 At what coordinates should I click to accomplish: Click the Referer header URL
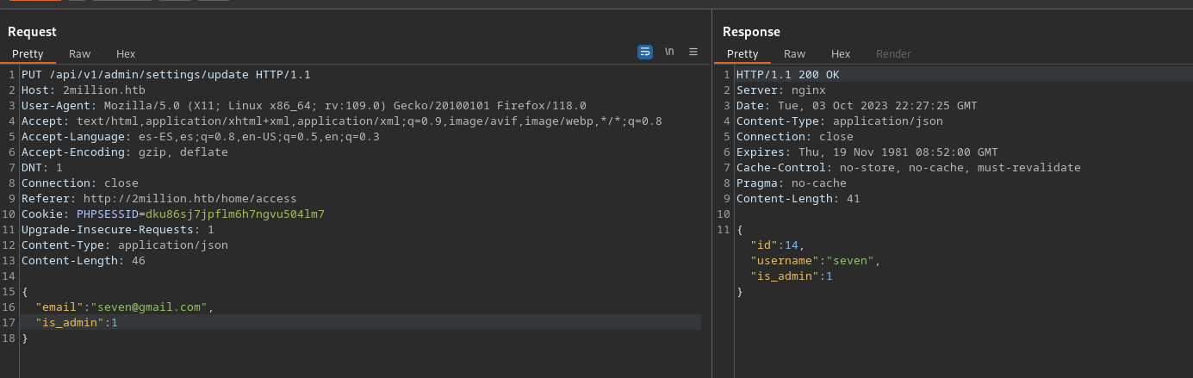[190, 199]
